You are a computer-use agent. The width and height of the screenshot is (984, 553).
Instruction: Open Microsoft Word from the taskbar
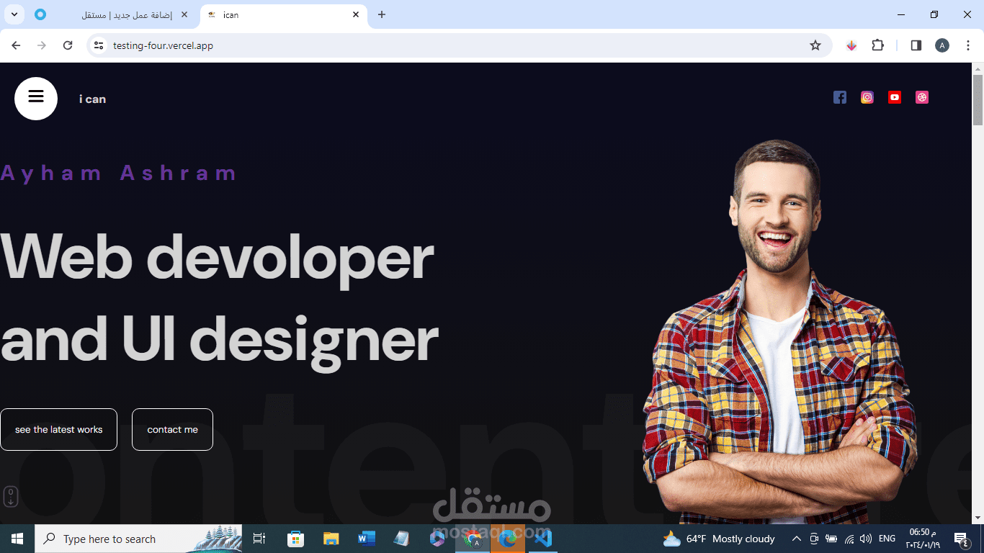367,539
